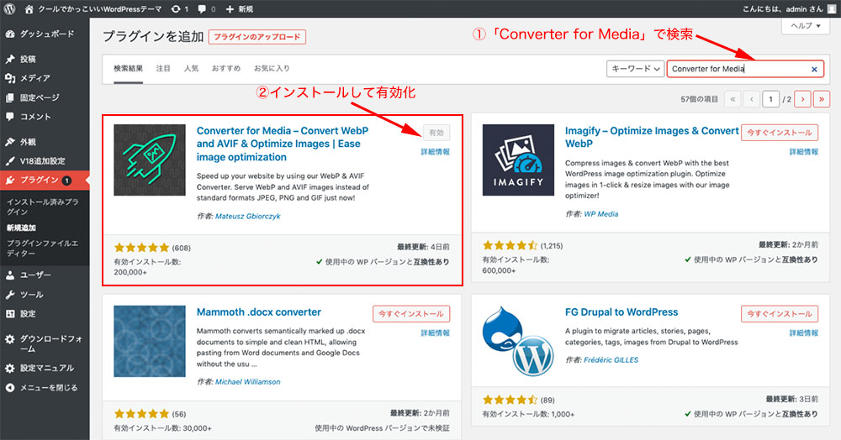Viewport: 841px width, 440px height.
Task: Click Mammoth .docx converter thumbnail
Action: tap(150, 342)
